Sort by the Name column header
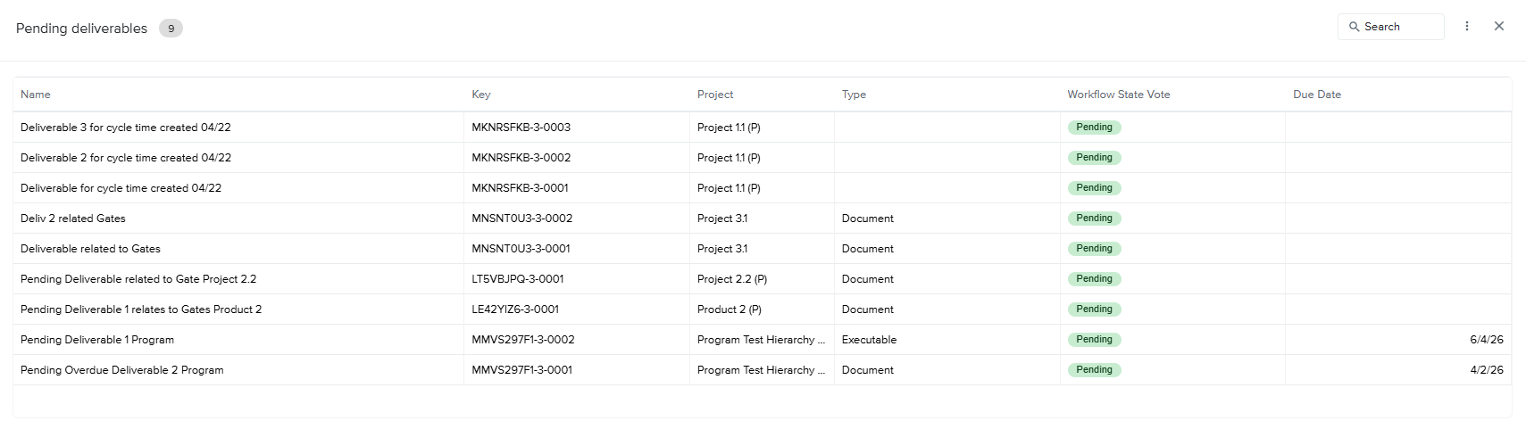 coord(36,95)
